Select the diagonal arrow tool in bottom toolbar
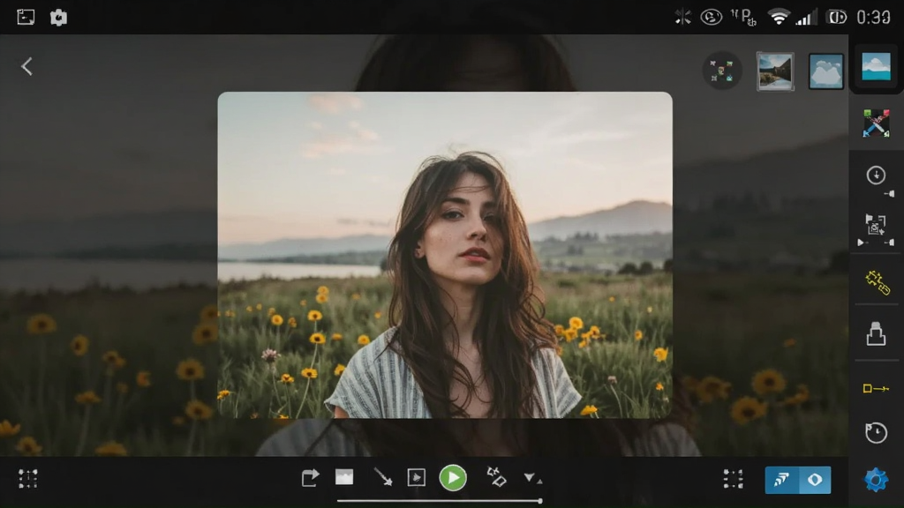This screenshot has height=508, width=904. (383, 477)
